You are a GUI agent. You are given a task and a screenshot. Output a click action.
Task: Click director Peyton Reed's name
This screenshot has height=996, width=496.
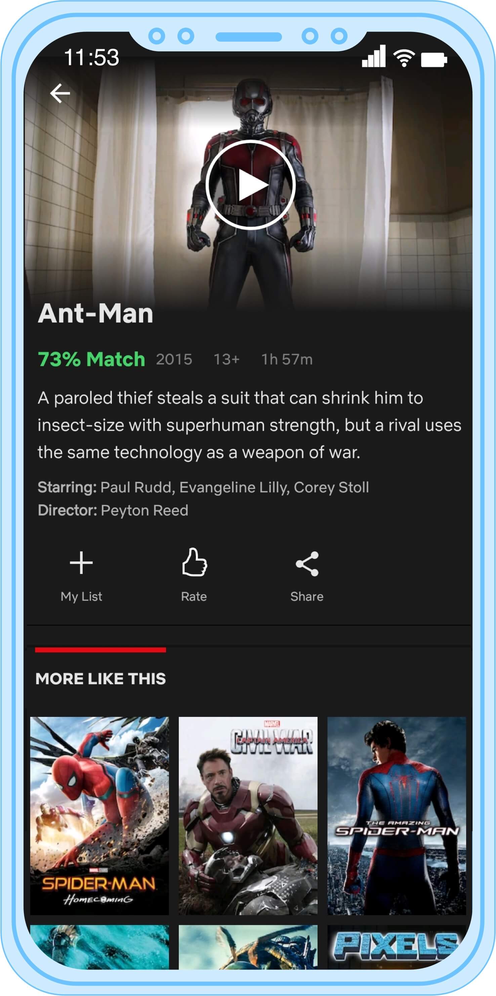(x=144, y=510)
